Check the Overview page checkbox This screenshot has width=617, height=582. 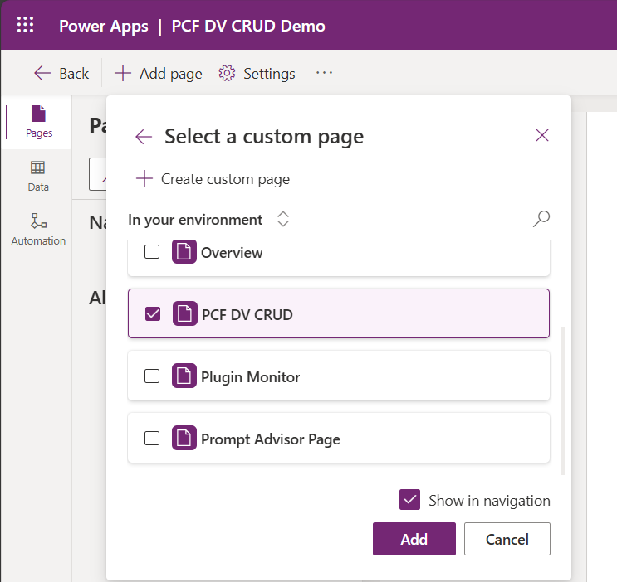tap(152, 252)
